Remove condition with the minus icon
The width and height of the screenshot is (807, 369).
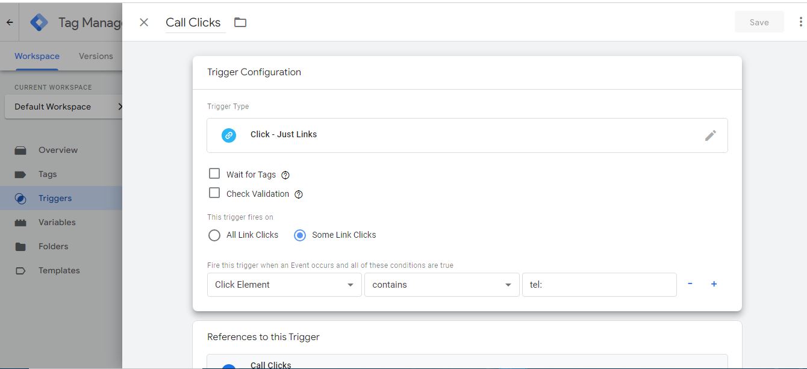tap(690, 284)
